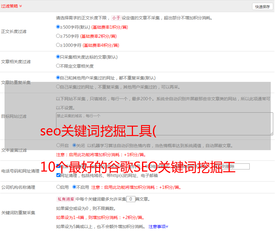The width and height of the screenshot is (275, 232).
Task: Click the 禁止采集的域名 text area
Action: [x=164, y=124]
